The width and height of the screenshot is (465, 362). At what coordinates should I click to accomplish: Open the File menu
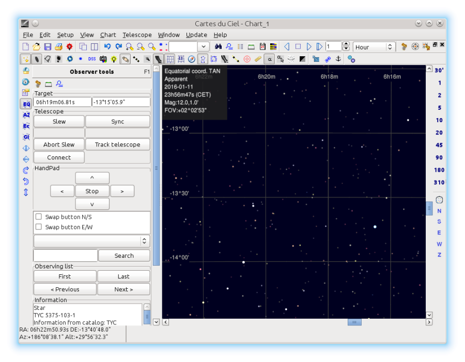tap(28, 35)
